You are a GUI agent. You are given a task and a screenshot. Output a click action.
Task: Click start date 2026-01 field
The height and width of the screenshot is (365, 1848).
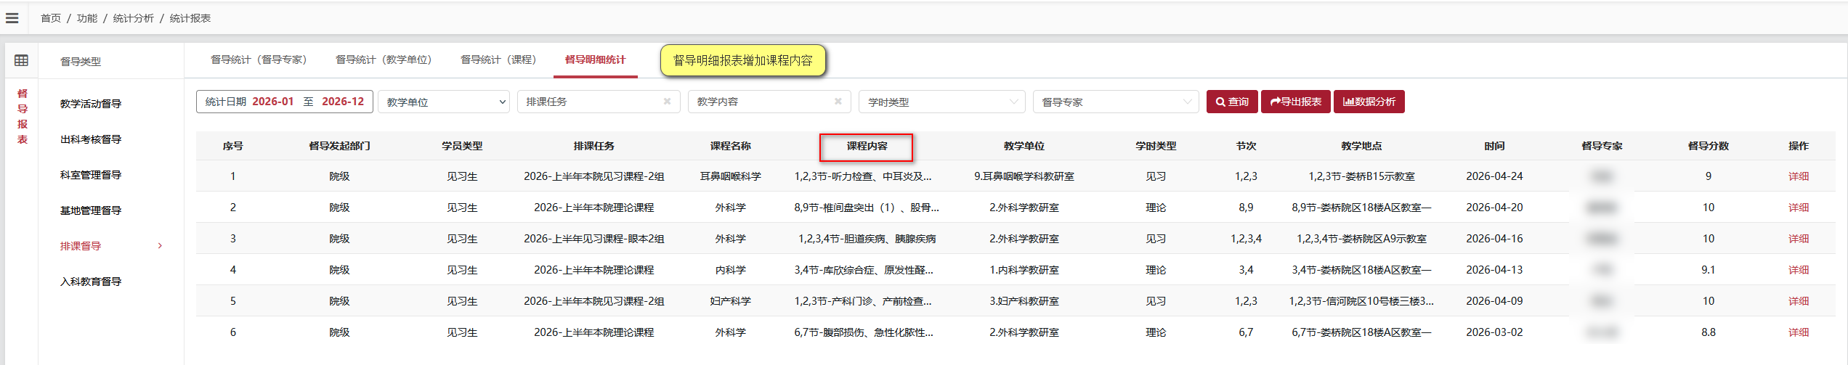(x=273, y=102)
